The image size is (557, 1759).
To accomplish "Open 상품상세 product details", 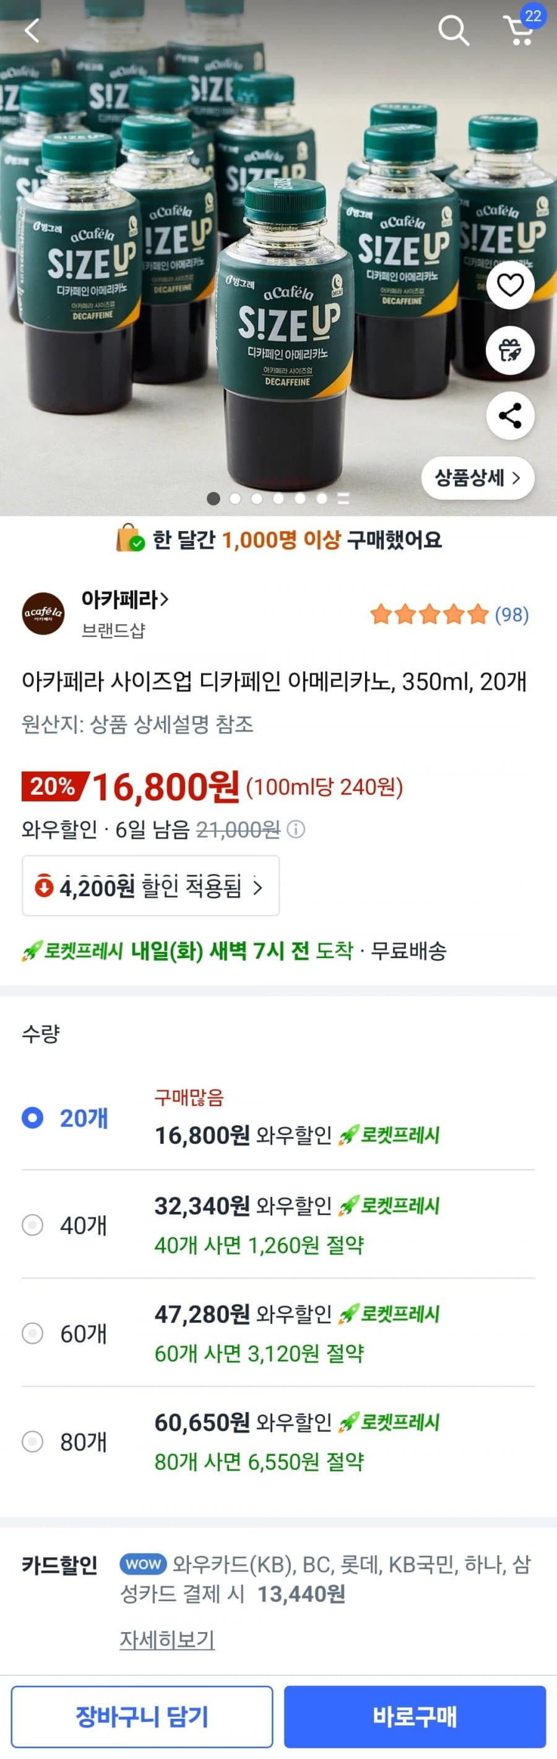I will [x=477, y=477].
